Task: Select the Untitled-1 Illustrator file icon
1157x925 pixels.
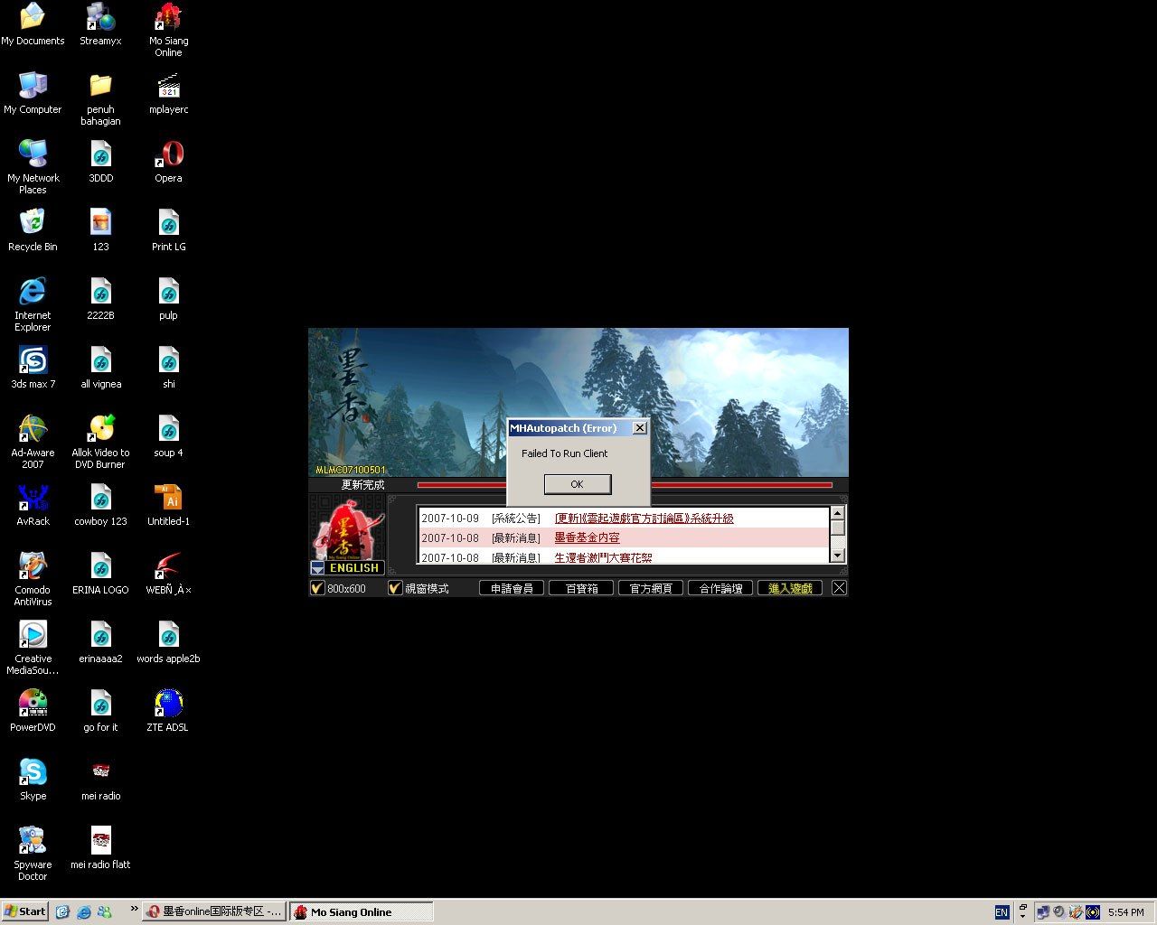Action: click(x=168, y=506)
